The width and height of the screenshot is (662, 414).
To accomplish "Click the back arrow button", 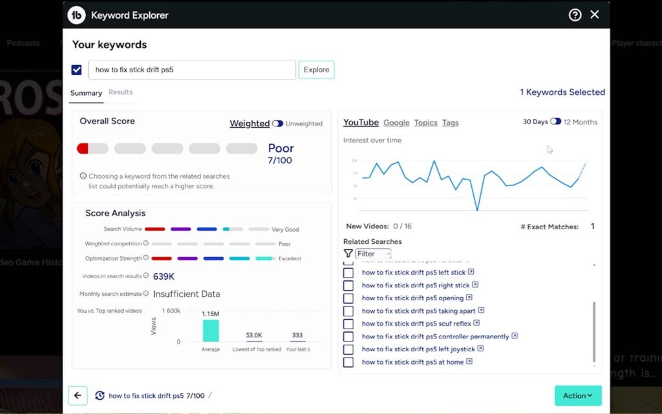I will [x=78, y=395].
